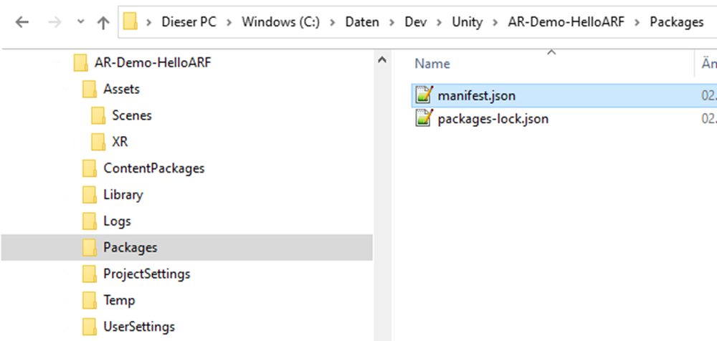
Task: Click the manifest.json file icon
Action: [424, 95]
